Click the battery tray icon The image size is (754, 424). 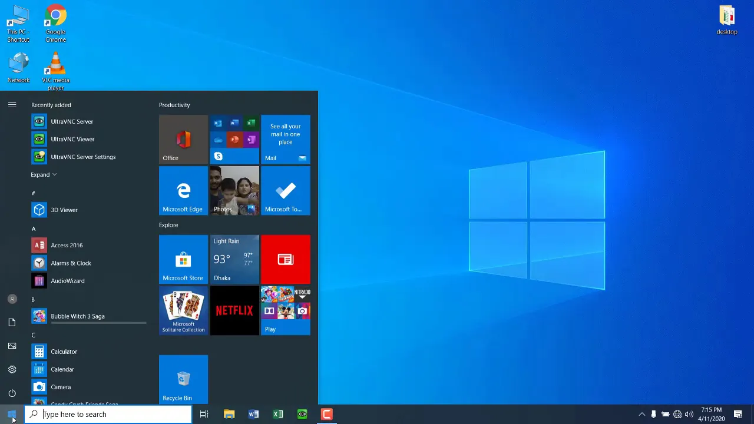[x=665, y=414]
